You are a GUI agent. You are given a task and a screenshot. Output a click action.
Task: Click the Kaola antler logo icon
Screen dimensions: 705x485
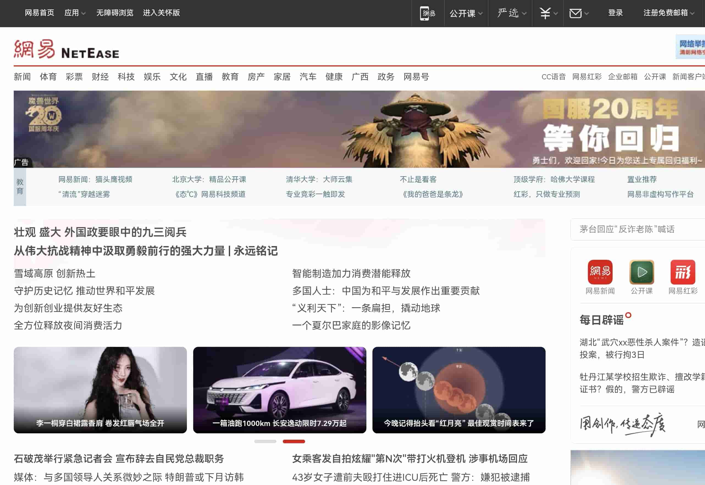tap(545, 13)
